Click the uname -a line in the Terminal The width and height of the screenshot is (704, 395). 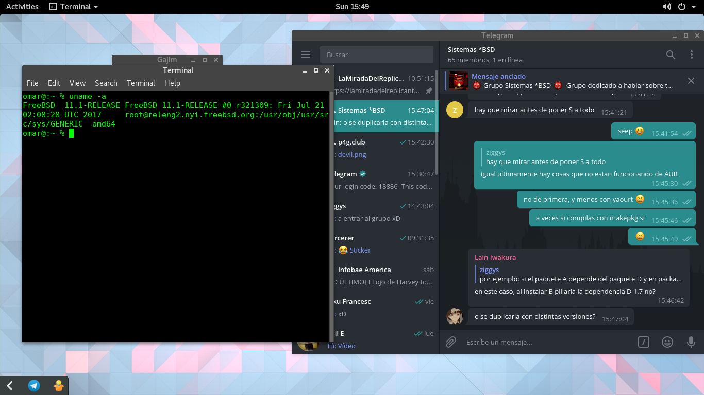[x=65, y=96]
